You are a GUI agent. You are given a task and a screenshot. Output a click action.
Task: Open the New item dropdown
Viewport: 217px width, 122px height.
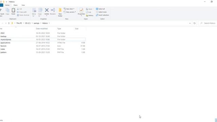click(x=69, y=9)
